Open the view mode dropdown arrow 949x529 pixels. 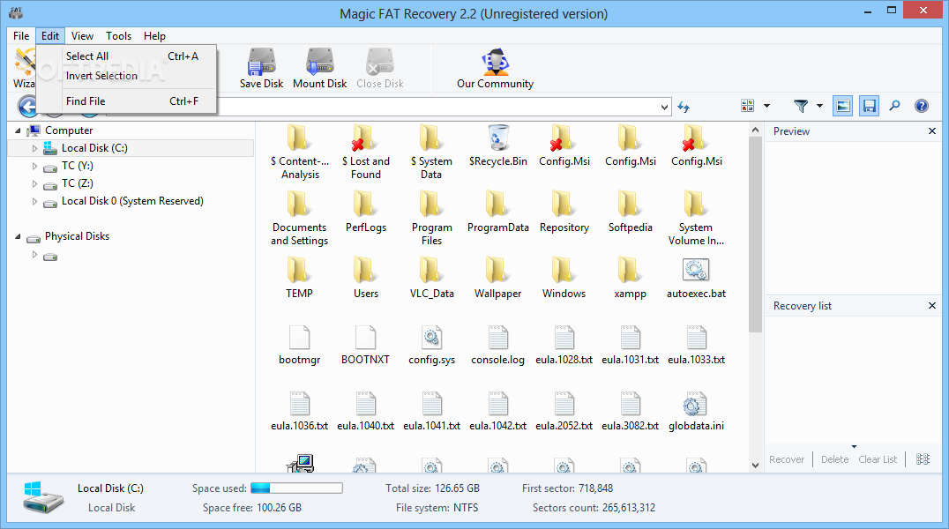[766, 106]
